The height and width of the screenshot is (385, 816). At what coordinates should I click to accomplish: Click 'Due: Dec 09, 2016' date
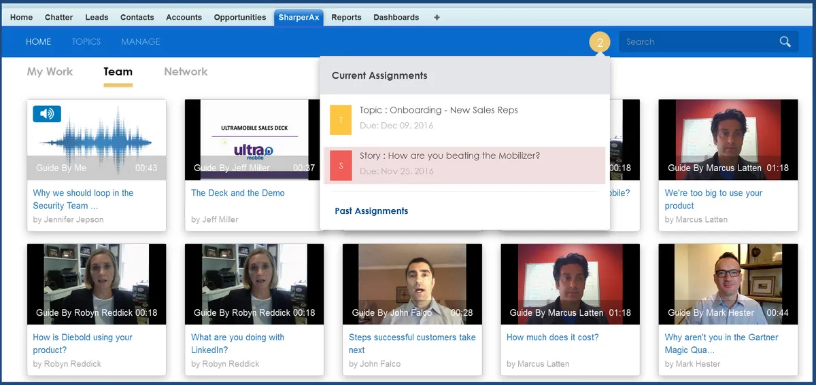click(x=396, y=126)
